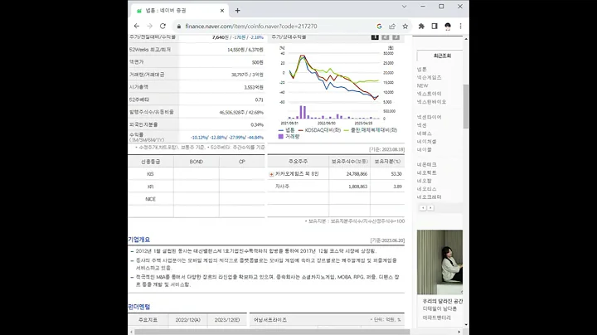Open 넥스턴바이오 in recent list
The image size is (597, 335).
click(x=431, y=102)
